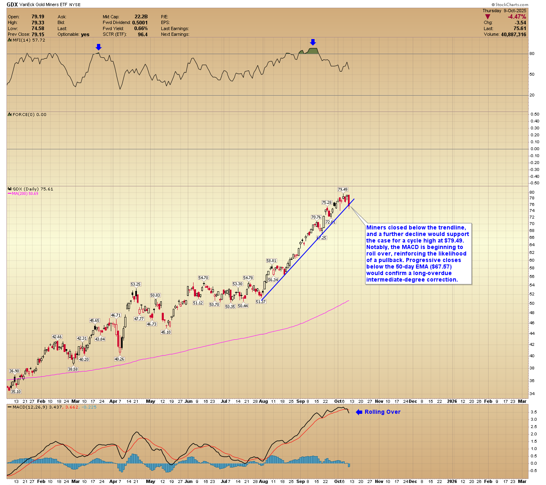Click the 53.25 price label
Image resolution: width=546 pixels, height=485 pixels.
coord(136,284)
